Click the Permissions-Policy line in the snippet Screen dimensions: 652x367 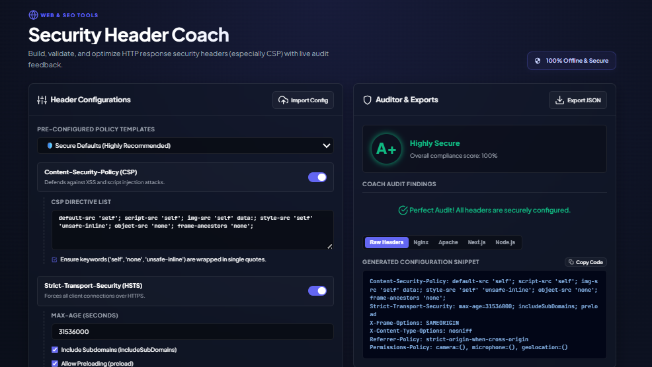tap(468, 347)
